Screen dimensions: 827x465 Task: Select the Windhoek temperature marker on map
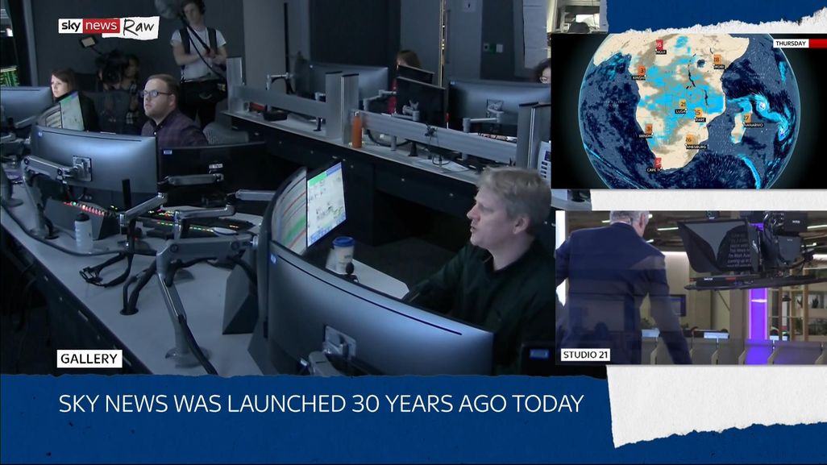pyautogui.click(x=649, y=128)
